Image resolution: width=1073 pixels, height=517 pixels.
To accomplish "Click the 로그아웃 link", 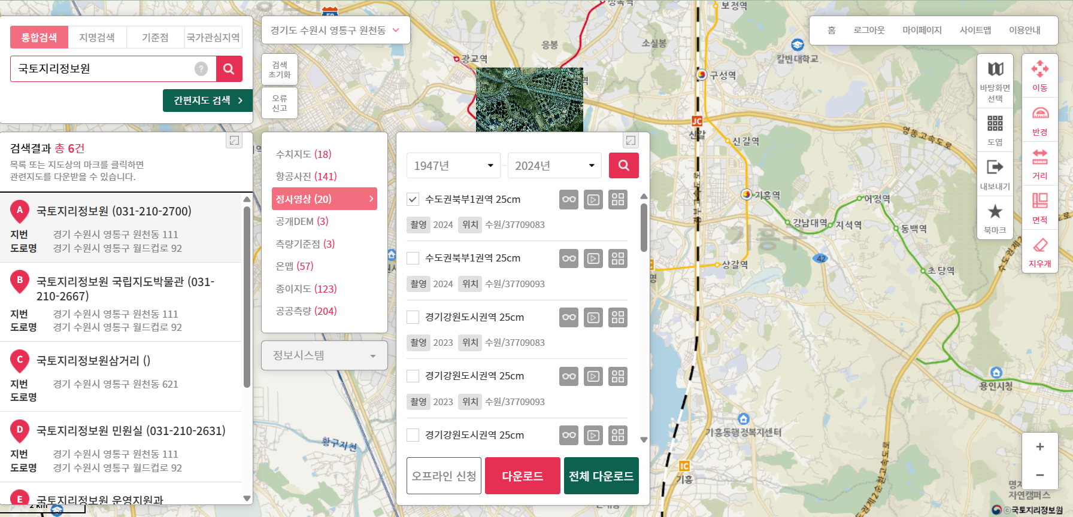I will point(869,30).
